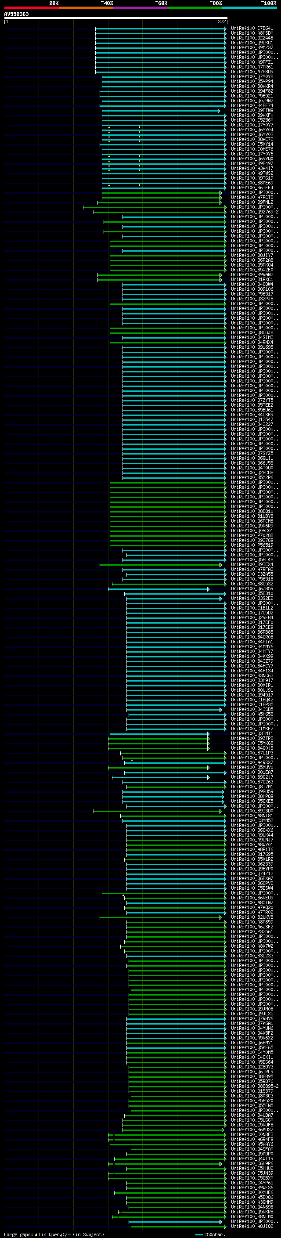This screenshot has height=1238, width=281.
Task: Click hit label UniRef100_P56518
Action: pos(252,579)
